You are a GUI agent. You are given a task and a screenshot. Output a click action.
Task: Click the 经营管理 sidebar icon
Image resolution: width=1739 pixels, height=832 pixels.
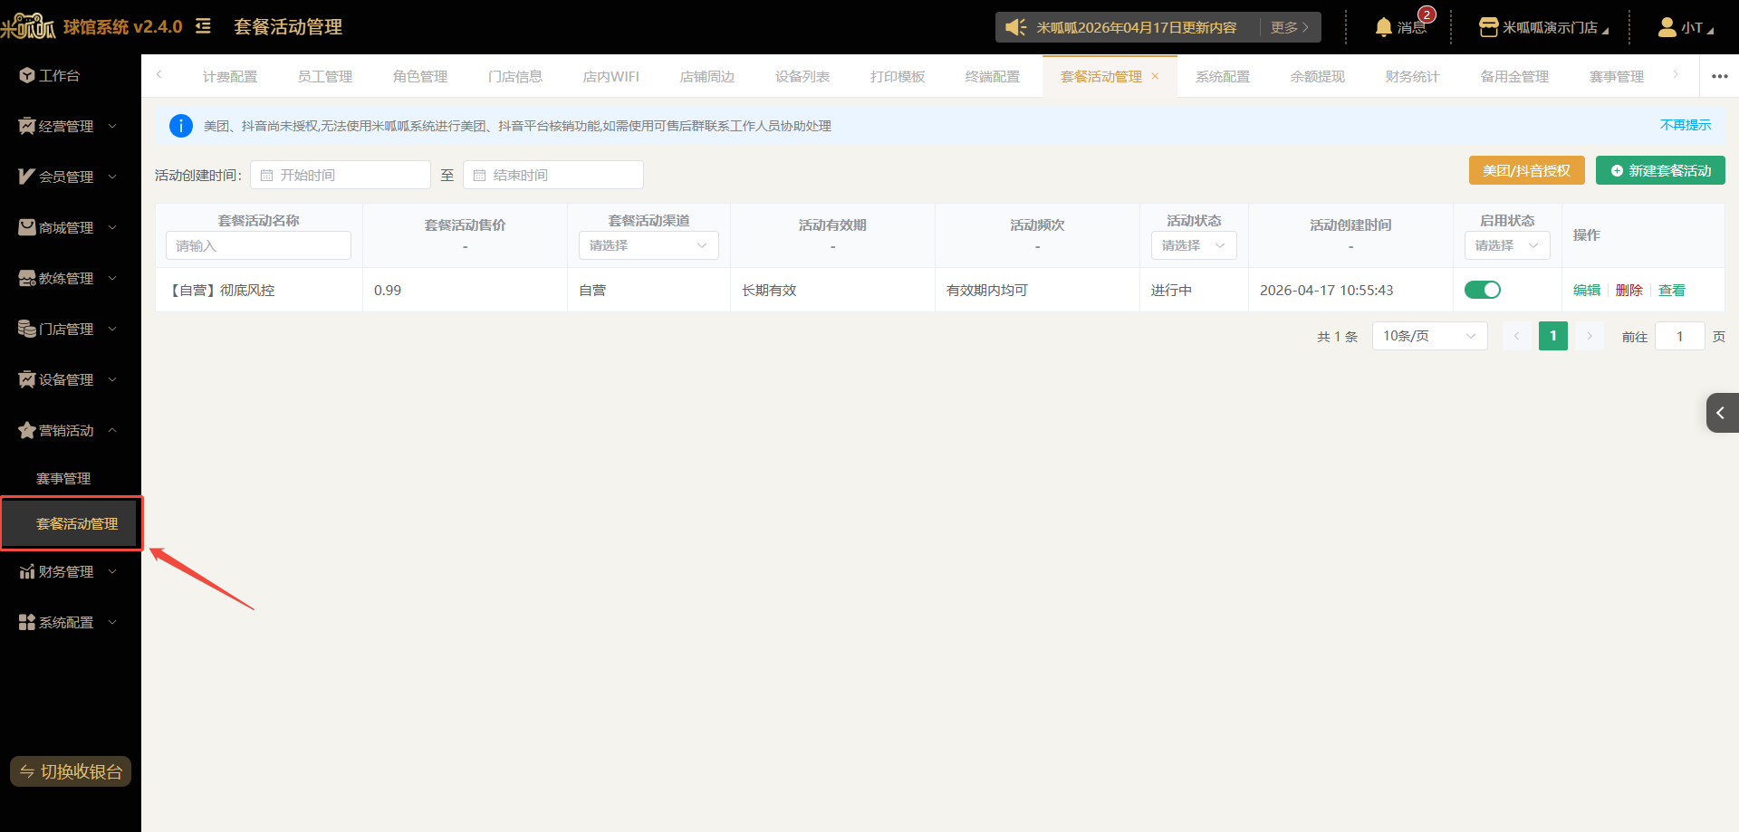point(27,126)
